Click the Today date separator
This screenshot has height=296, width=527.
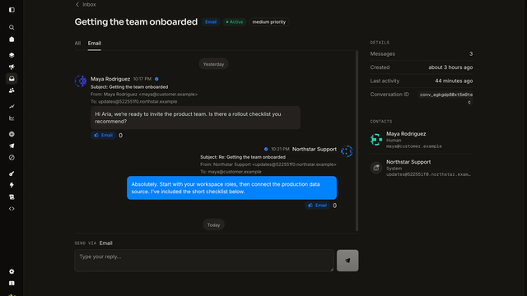tap(213, 224)
